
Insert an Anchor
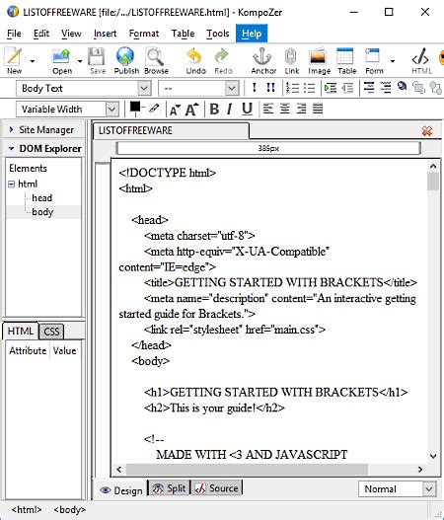pos(263,60)
